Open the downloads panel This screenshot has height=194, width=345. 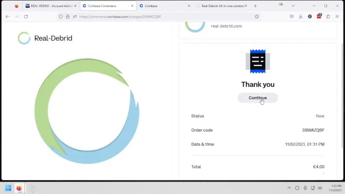point(300,17)
